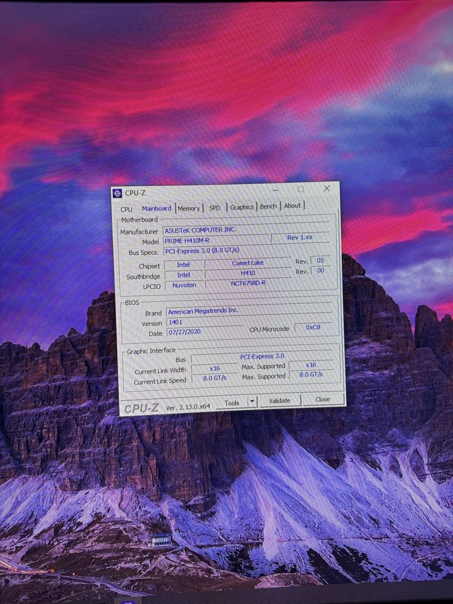Click the graphic bus PCI-Express 3.0 field
453x604 pixels.
tap(262, 357)
